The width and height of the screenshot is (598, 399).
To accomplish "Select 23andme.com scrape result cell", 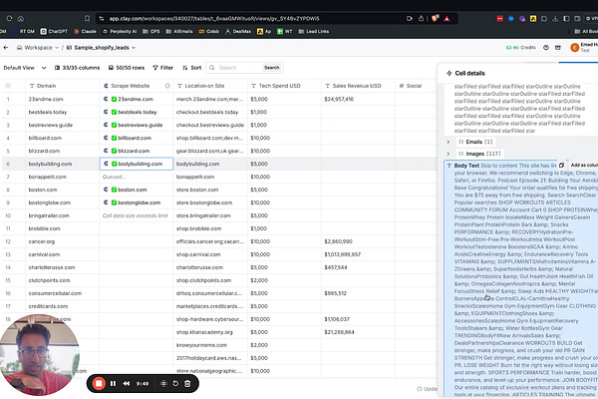I will [137, 99].
